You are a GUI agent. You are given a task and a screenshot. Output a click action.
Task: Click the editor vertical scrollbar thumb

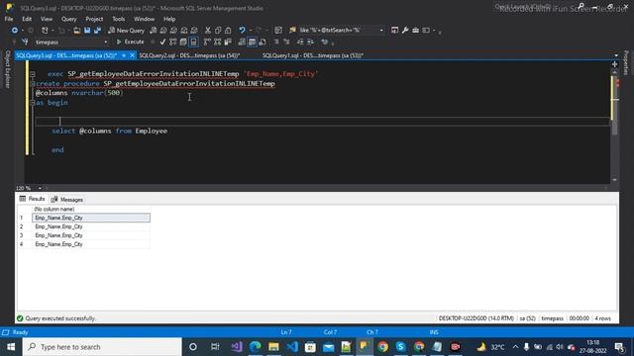[614, 106]
